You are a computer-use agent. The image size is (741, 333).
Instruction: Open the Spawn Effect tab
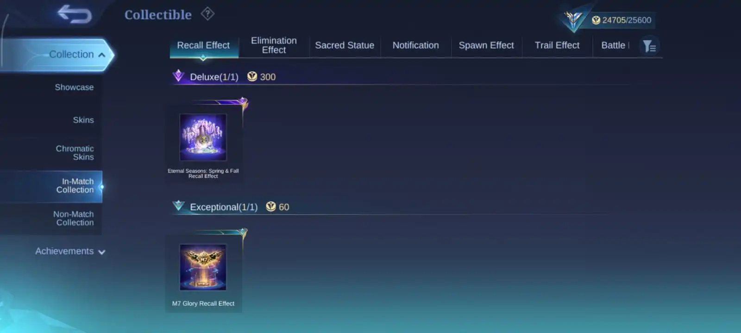coord(486,45)
